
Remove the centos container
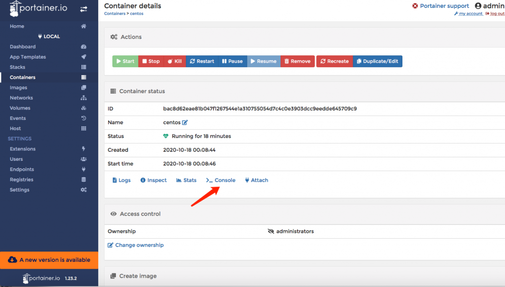click(x=297, y=61)
